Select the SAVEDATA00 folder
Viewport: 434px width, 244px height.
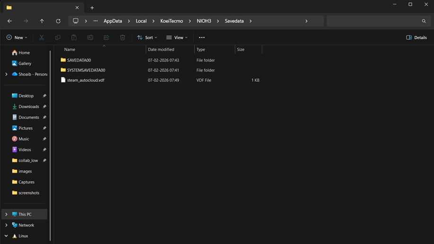[79, 60]
